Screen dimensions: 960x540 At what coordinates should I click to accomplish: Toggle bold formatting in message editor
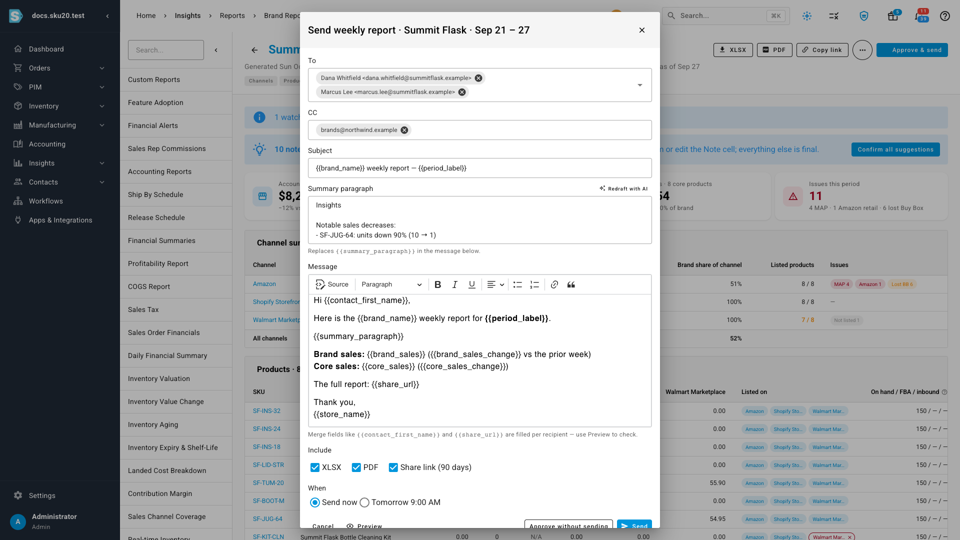click(x=437, y=284)
